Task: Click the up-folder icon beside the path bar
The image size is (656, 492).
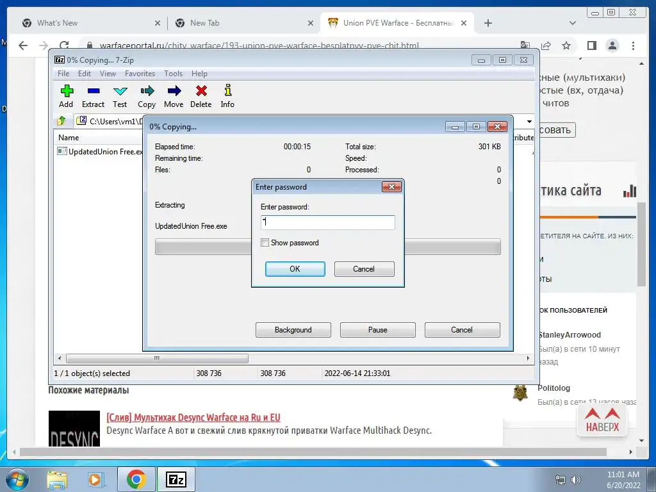Action: pyautogui.click(x=62, y=121)
